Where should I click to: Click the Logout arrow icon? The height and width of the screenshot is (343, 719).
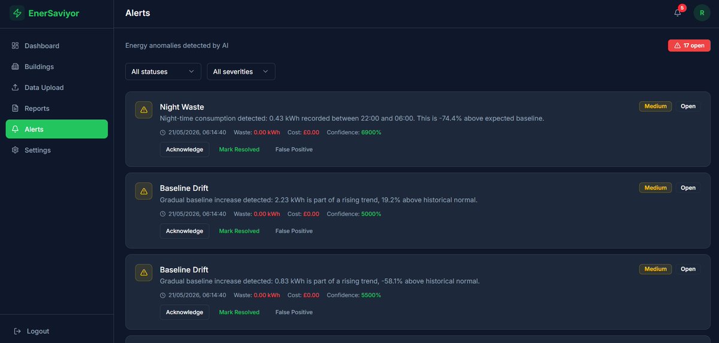[17, 331]
